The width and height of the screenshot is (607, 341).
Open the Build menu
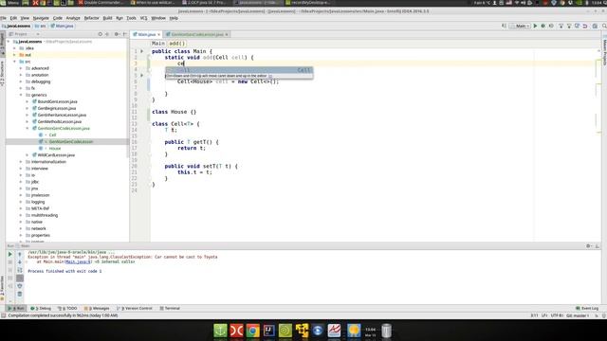[107, 18]
